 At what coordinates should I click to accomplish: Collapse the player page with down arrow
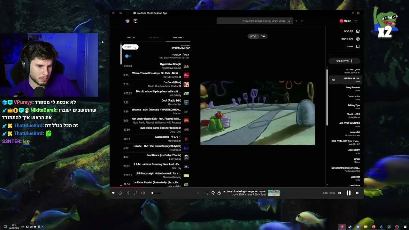point(113,193)
